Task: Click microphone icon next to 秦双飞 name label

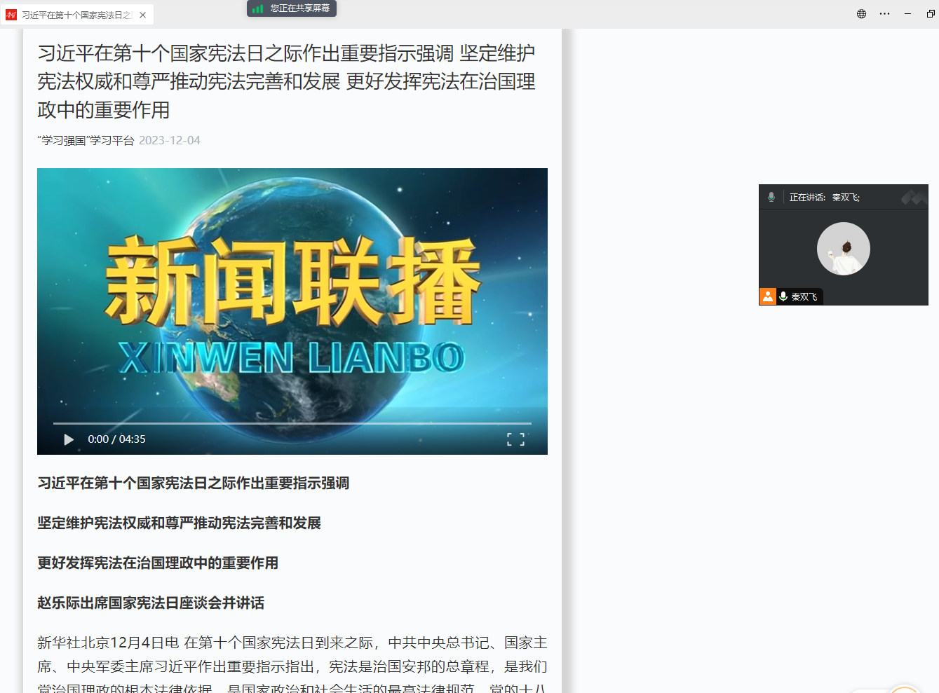Action: pyautogui.click(x=783, y=296)
